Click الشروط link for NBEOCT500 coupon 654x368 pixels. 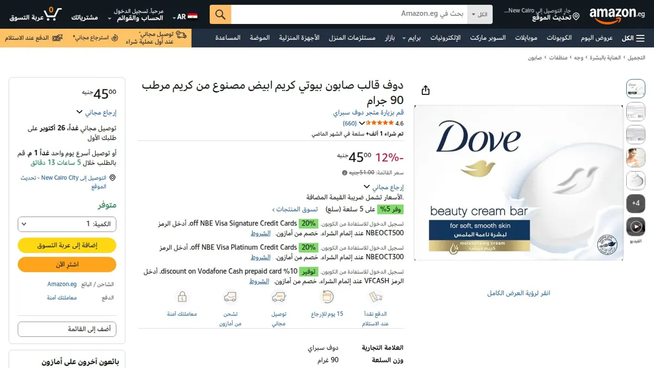[x=261, y=233]
